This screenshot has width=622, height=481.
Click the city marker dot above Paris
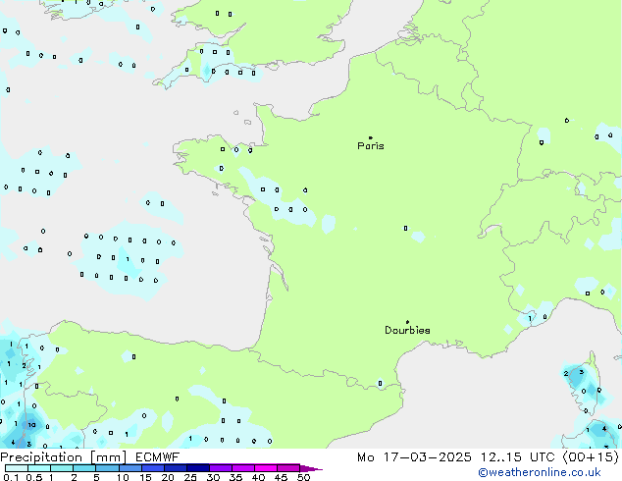point(371,137)
